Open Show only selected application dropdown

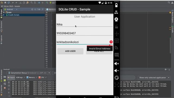pyautogui.click(x=154, y=78)
